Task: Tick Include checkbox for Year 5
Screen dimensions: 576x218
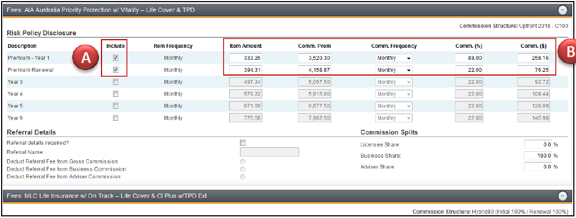Action: (x=115, y=106)
